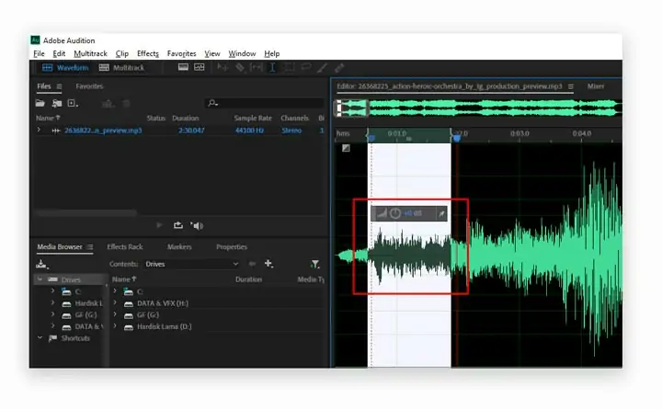Screen dimensions: 662x409
Task: Switch to Multitrack editor view
Action: (x=121, y=67)
